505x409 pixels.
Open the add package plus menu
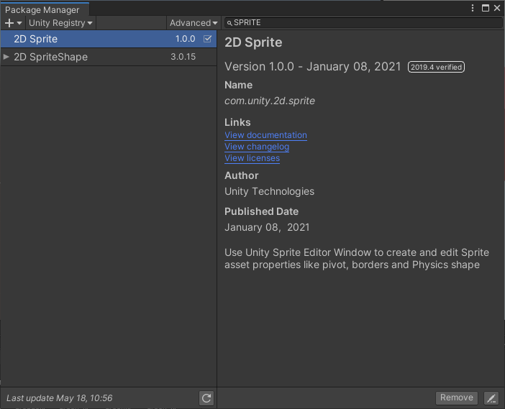tap(13, 23)
